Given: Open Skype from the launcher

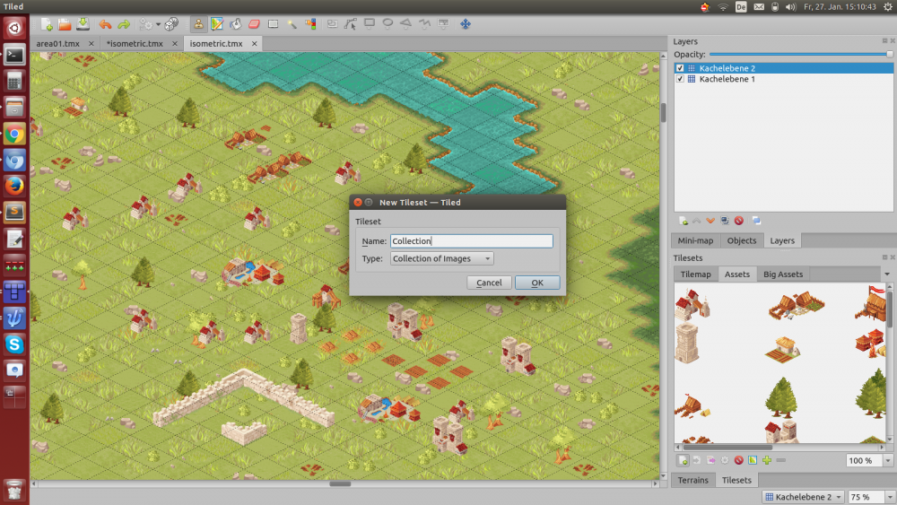Looking at the screenshot, I should (14, 344).
